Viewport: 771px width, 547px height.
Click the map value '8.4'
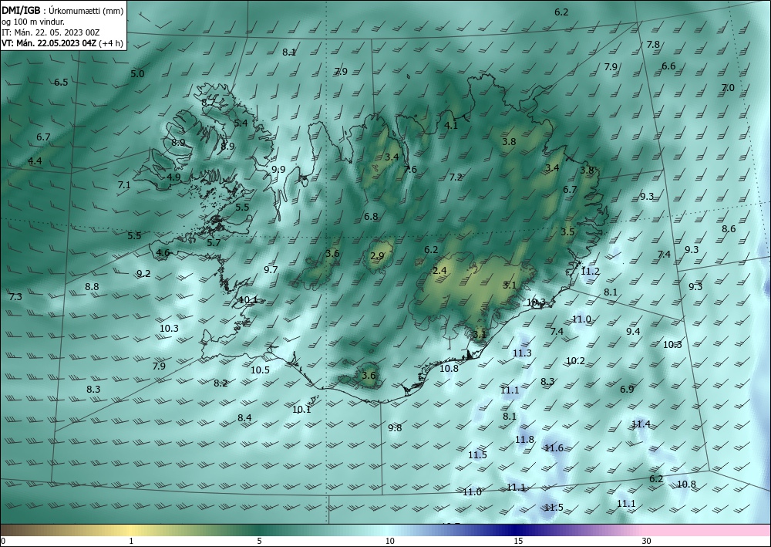pos(244,417)
